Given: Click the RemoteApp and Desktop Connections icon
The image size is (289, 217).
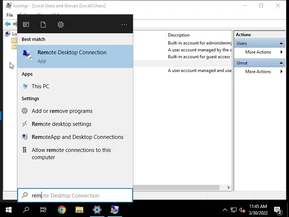Looking at the screenshot, I should coord(25,137).
